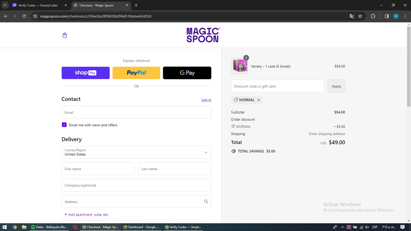This screenshot has height=231, width=411.
Task: Go back to previous page
Action: pyautogui.click(x=6, y=16)
